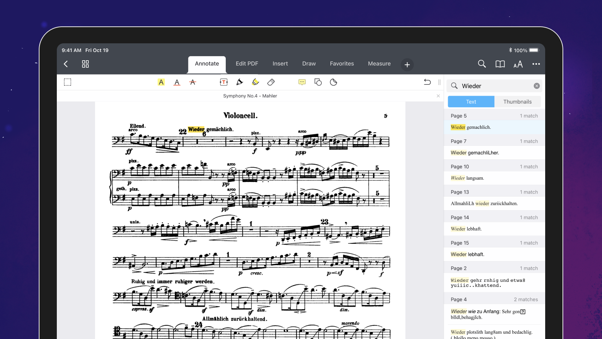Image resolution: width=602 pixels, height=339 pixels.
Task: Select the text highlight tool
Action: pyautogui.click(x=161, y=82)
